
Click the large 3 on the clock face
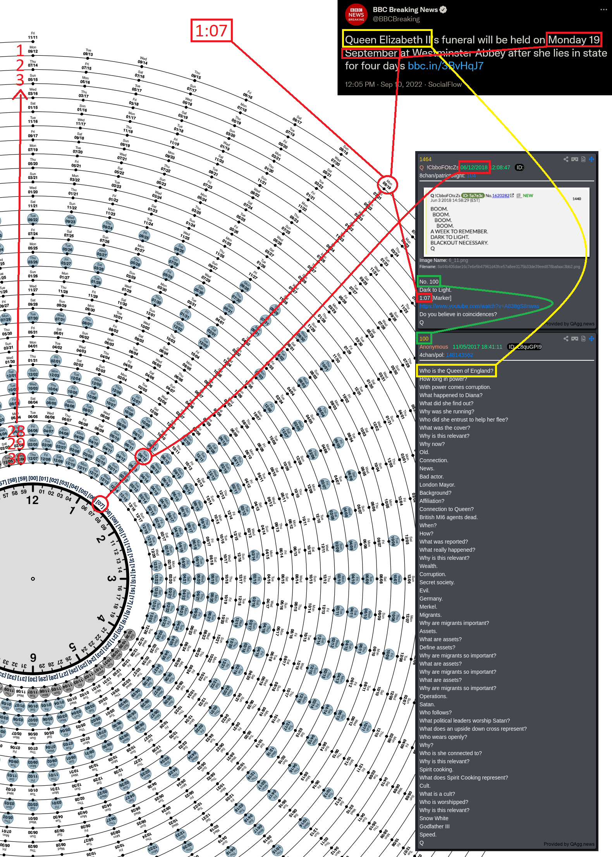[x=112, y=578]
